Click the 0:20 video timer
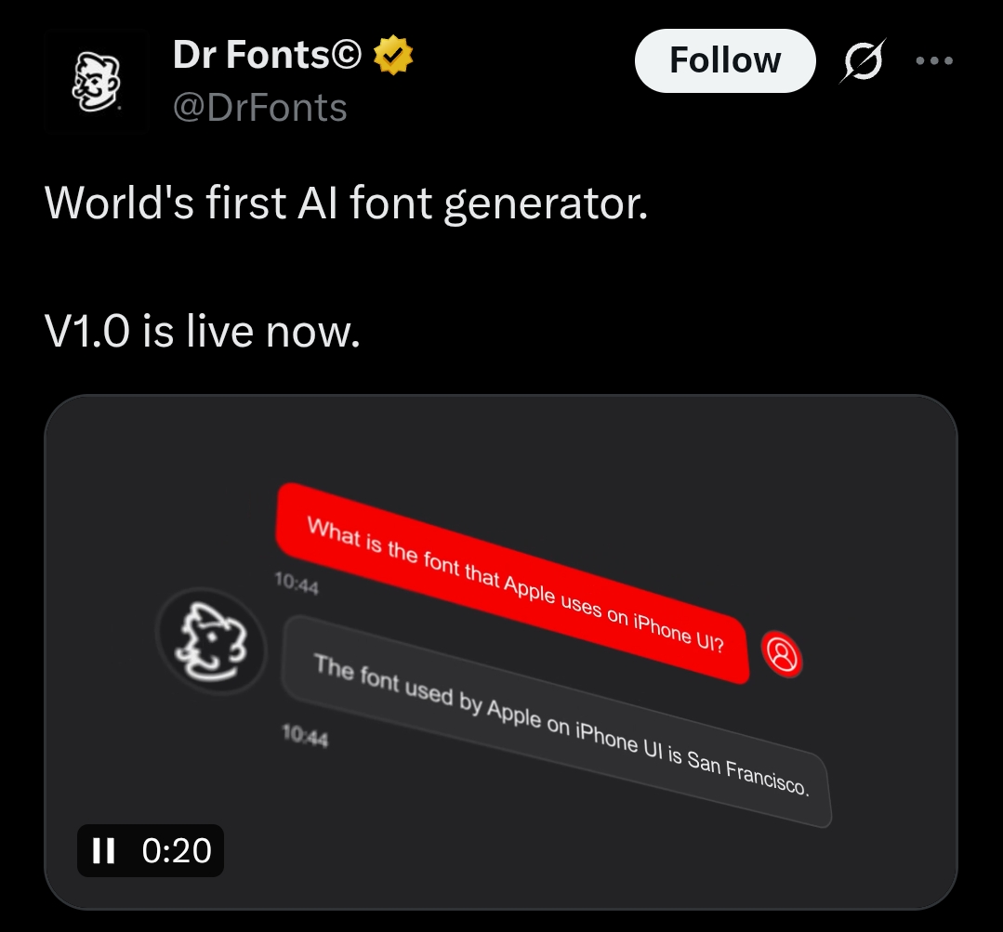The image size is (1003, 932). pyautogui.click(x=177, y=850)
